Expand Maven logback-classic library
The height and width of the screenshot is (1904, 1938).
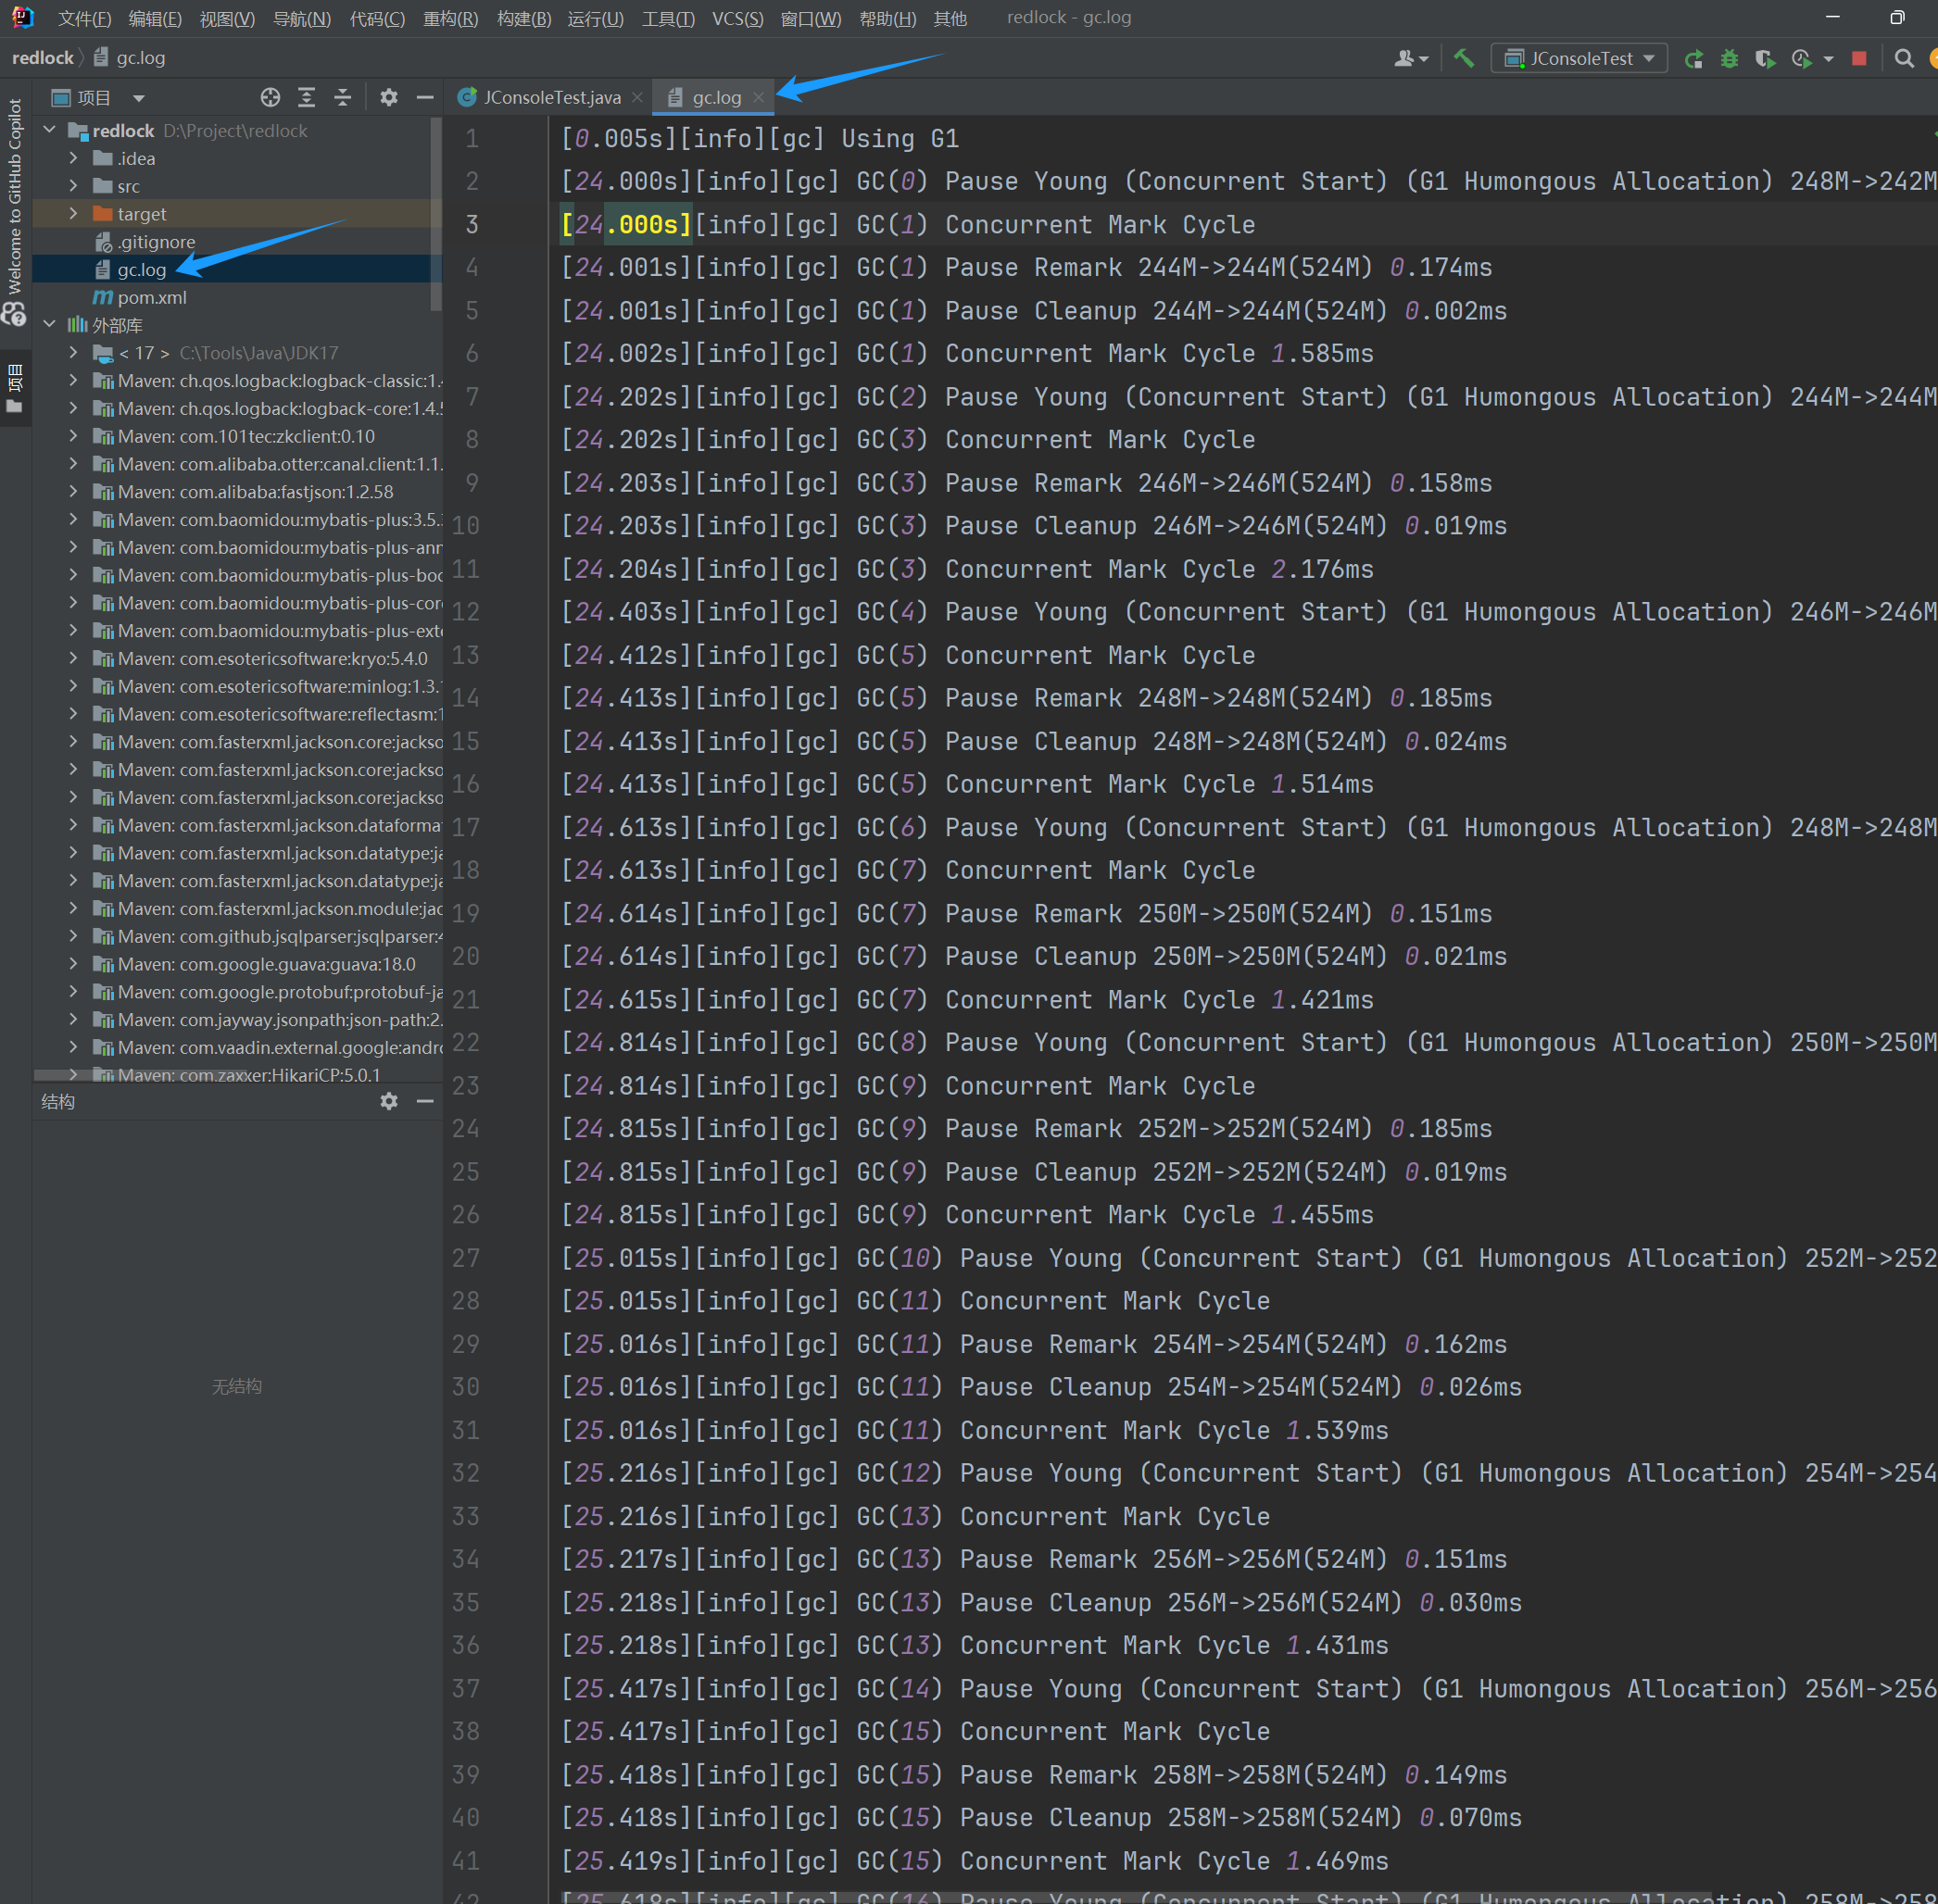point(73,380)
